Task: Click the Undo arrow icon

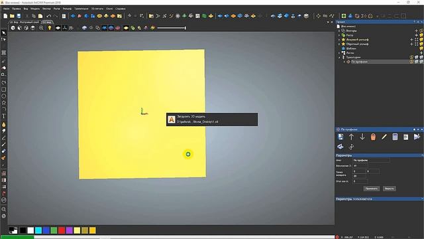Action: point(48,16)
